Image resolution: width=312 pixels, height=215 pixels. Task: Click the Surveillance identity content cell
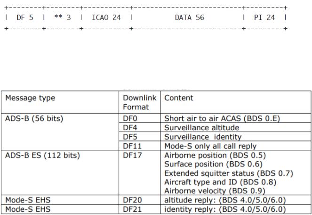click(236, 137)
